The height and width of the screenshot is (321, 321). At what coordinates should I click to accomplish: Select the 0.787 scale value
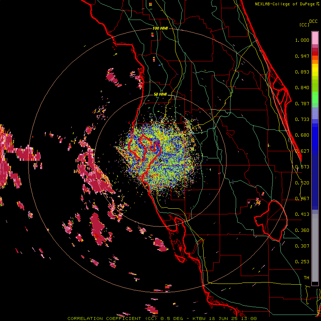pyautogui.click(x=302, y=103)
